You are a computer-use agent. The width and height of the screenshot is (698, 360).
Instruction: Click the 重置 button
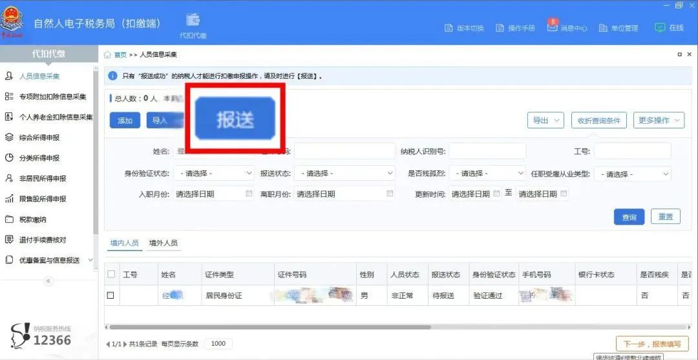click(x=666, y=216)
